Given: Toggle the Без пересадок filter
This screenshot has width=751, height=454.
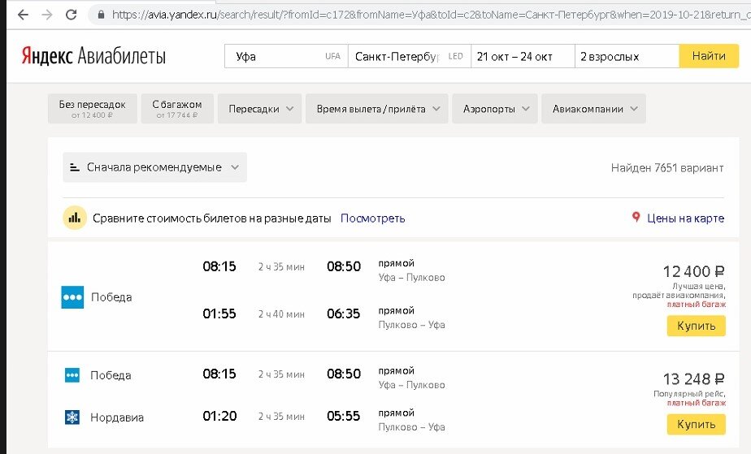Looking at the screenshot, I should point(93,109).
